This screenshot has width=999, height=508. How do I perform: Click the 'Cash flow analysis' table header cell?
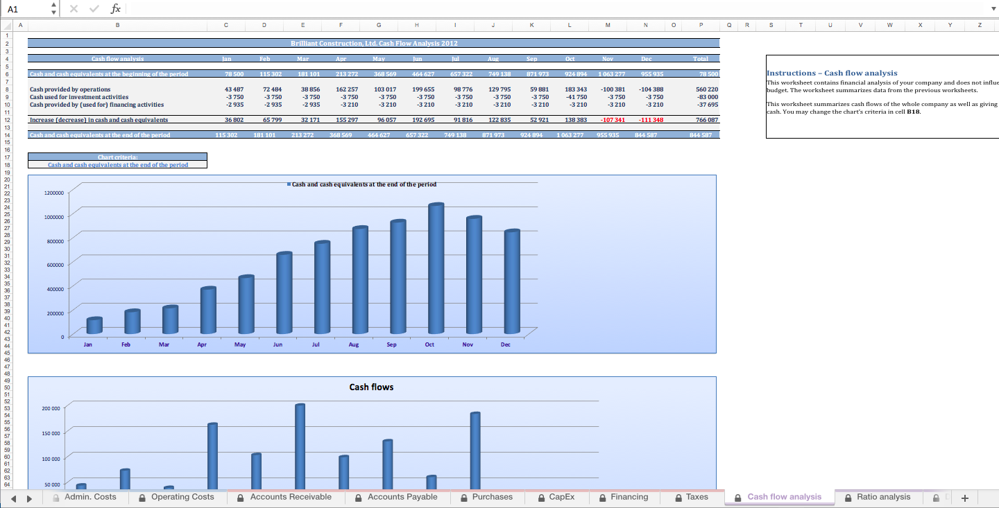coord(118,59)
